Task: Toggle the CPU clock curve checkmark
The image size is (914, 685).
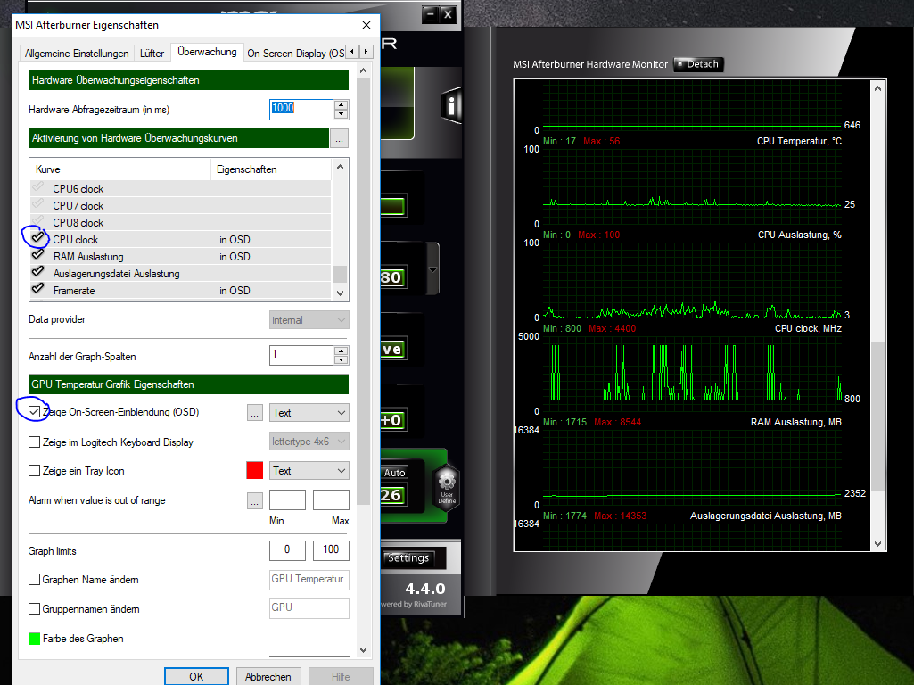Action: pos(38,238)
